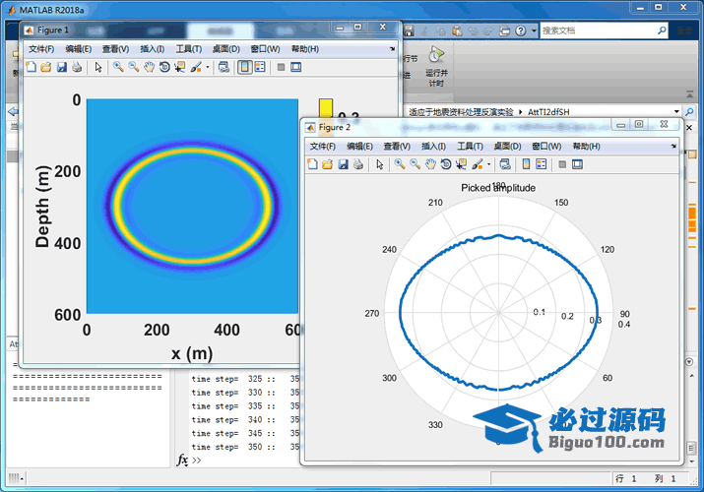Screen dimensions: 704x492
Task: Click search folder magnifier beside path bar
Action: pos(689,111)
